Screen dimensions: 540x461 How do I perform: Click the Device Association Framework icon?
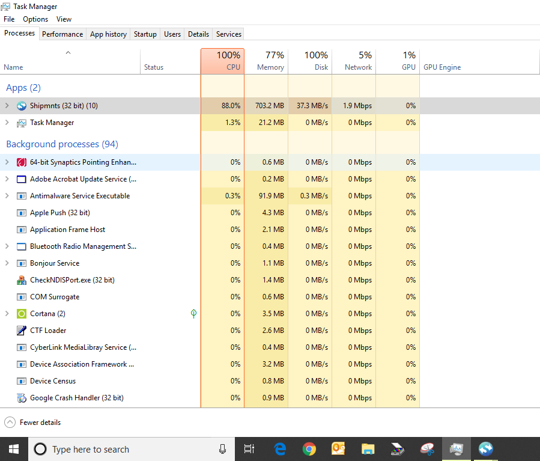22,364
